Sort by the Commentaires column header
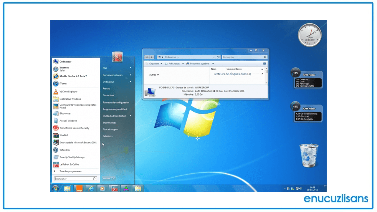The image size is (377, 212). point(234,69)
